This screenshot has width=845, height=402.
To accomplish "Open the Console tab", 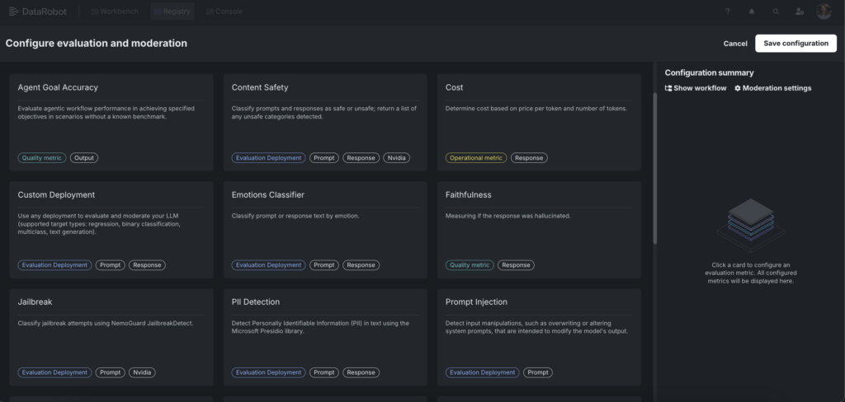I will [224, 12].
